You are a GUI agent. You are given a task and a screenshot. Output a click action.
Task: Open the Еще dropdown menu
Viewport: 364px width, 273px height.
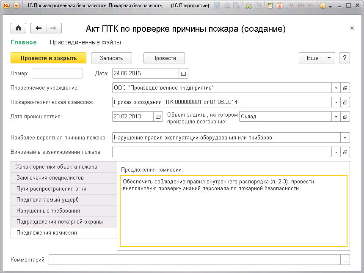point(317,58)
